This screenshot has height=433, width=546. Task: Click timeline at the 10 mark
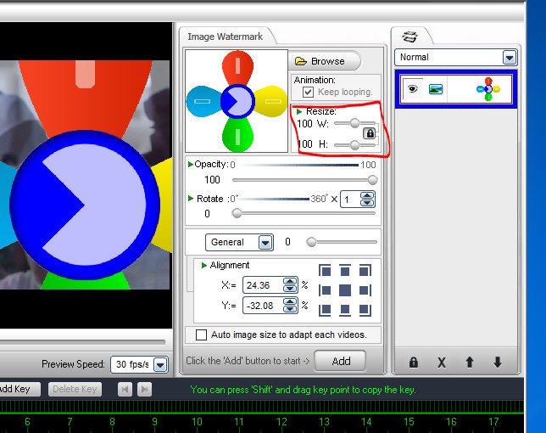click(x=197, y=422)
